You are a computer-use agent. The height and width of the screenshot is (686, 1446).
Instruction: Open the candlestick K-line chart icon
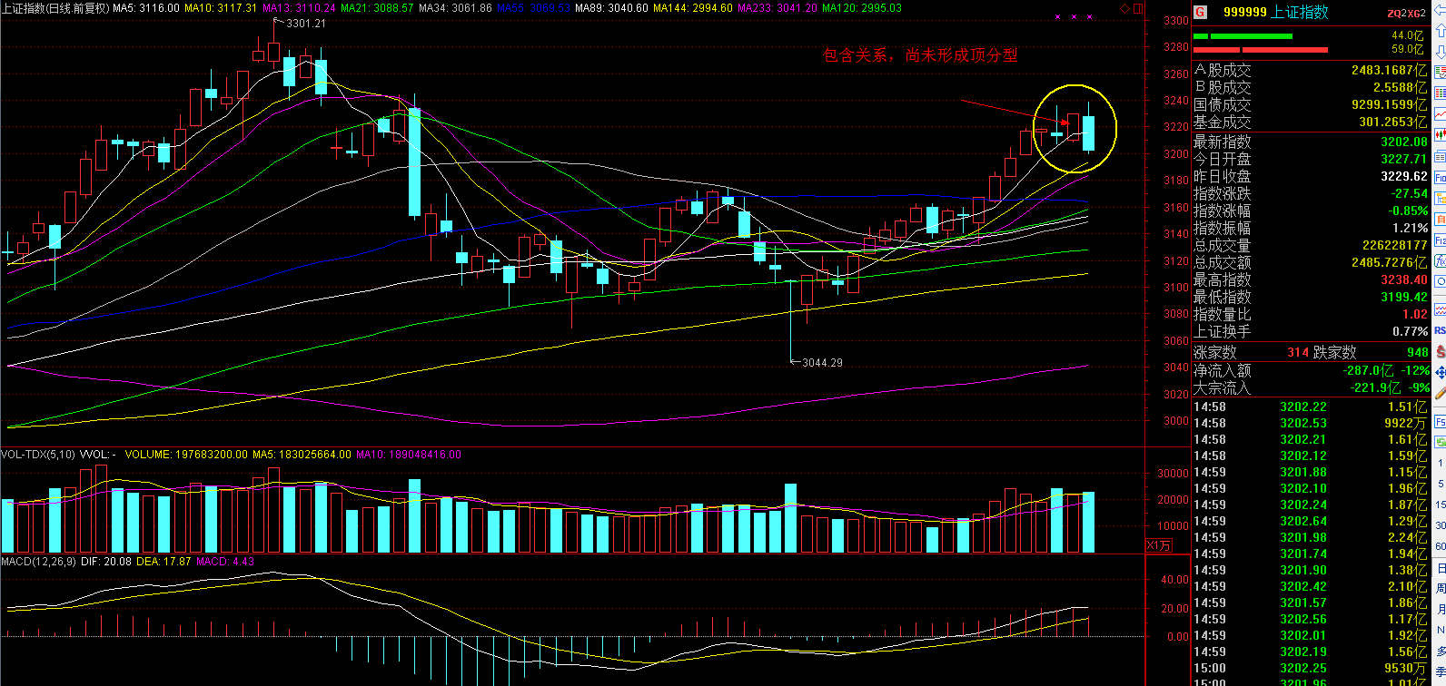coord(1440,134)
